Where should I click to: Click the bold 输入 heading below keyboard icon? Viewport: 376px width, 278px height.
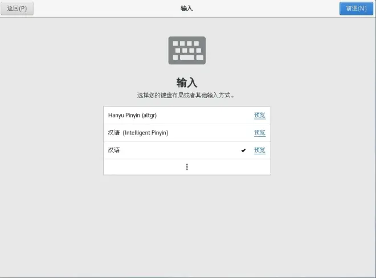(x=187, y=83)
